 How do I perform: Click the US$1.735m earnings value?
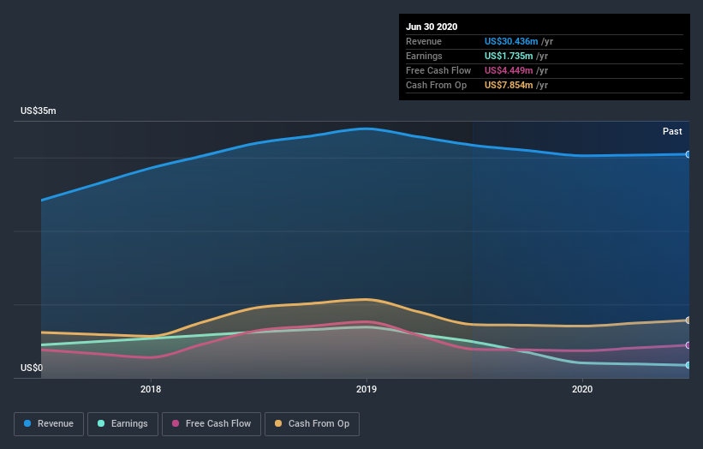coord(509,56)
